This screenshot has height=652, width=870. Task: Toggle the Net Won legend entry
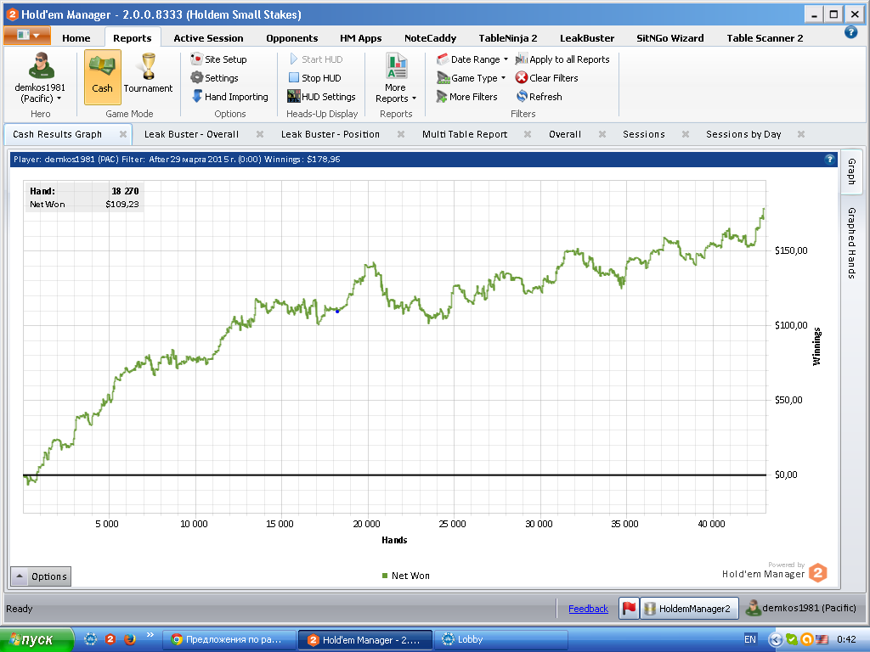(405, 576)
